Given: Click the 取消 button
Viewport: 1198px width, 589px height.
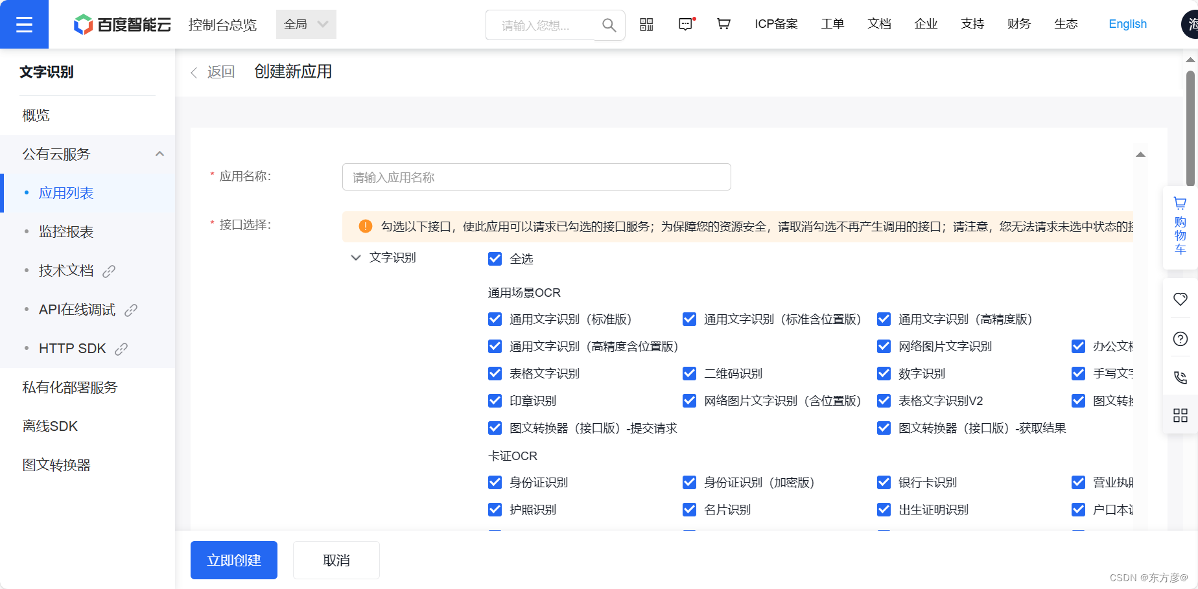Looking at the screenshot, I should (x=336, y=560).
